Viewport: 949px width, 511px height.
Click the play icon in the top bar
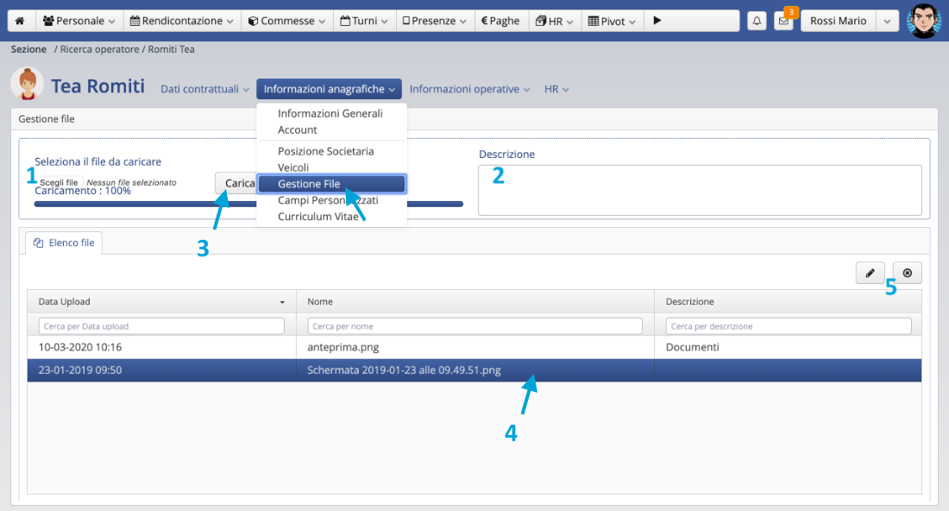657,21
